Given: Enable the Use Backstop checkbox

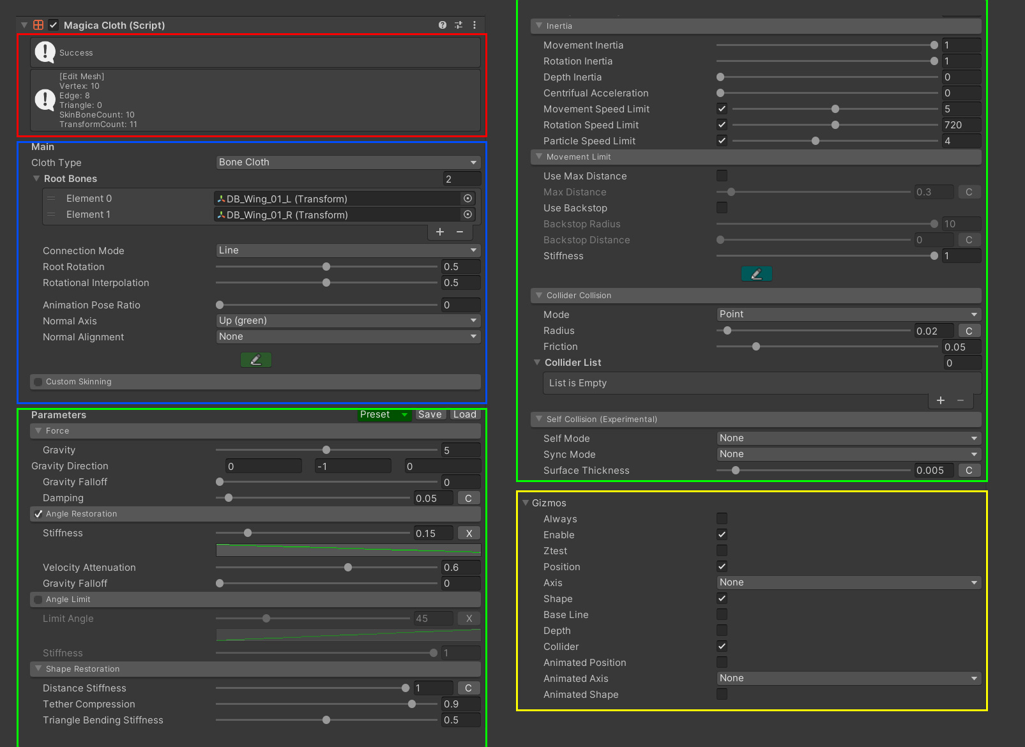Looking at the screenshot, I should [x=722, y=207].
